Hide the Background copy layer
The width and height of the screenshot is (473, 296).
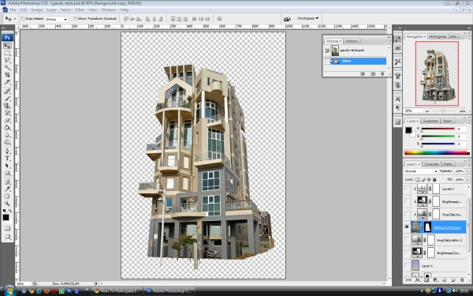(x=407, y=227)
